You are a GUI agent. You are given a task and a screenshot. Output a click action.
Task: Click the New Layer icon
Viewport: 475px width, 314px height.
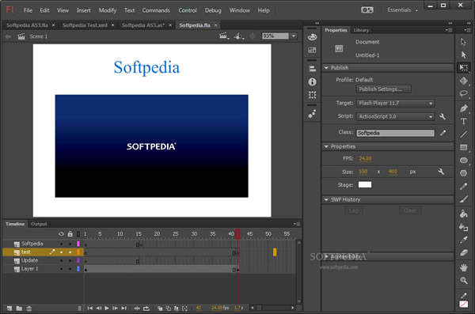[9, 308]
